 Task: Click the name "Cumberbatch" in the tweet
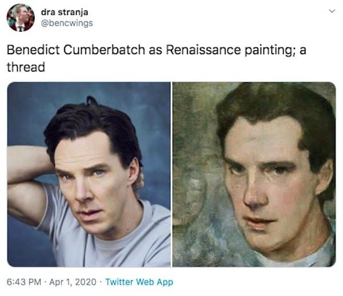(x=104, y=50)
